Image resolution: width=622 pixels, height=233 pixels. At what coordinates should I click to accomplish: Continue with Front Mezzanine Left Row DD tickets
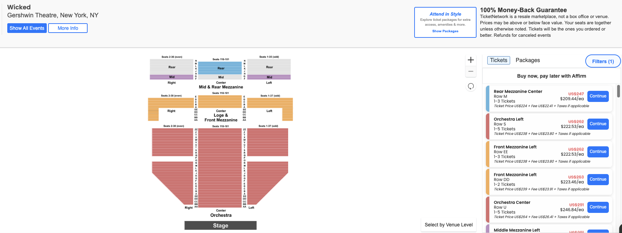pos(598,179)
